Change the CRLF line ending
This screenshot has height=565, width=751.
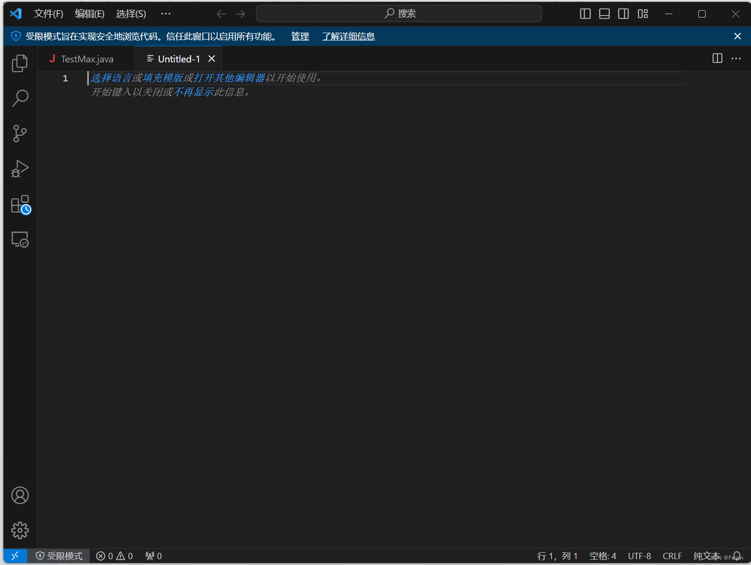(672, 556)
